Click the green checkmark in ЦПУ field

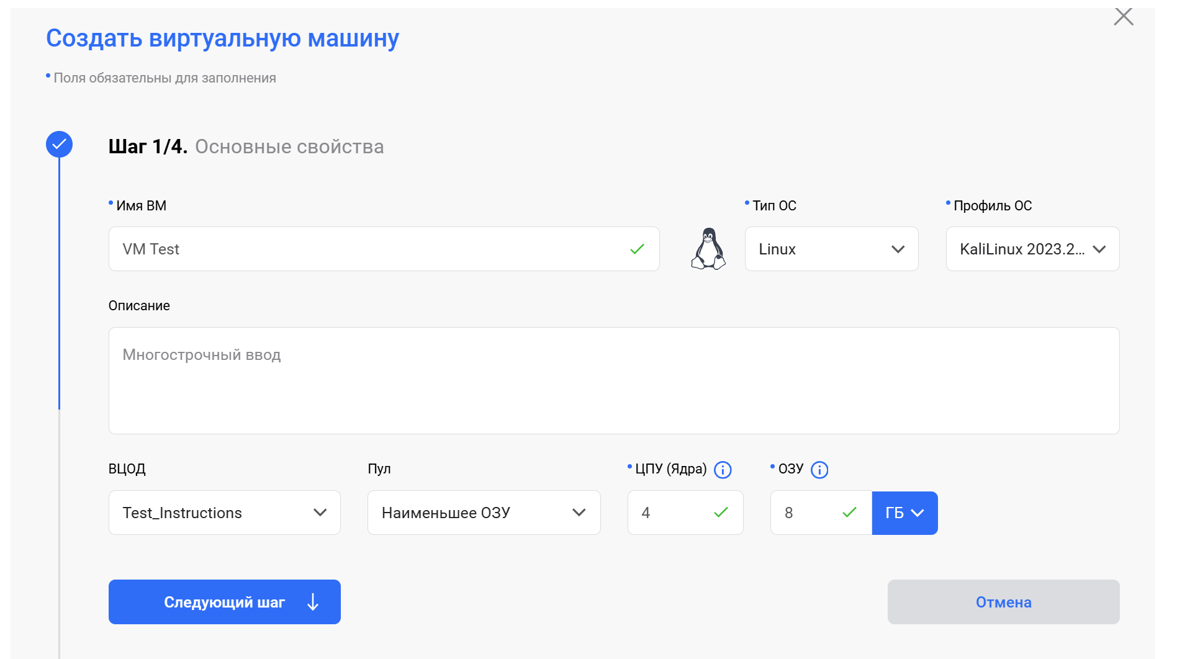(721, 513)
